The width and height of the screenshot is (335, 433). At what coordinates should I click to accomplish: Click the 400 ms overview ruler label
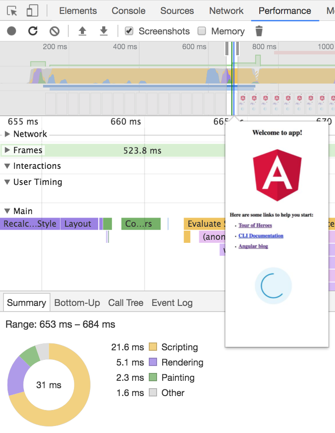125,47
